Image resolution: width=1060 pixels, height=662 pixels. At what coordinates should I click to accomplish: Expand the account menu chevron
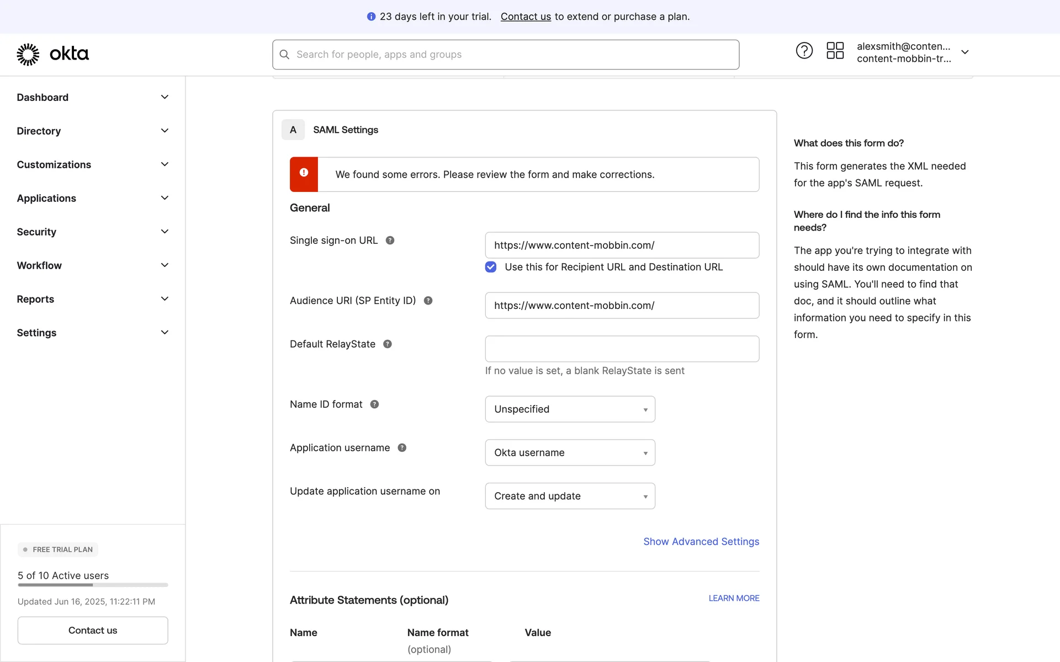pos(964,52)
